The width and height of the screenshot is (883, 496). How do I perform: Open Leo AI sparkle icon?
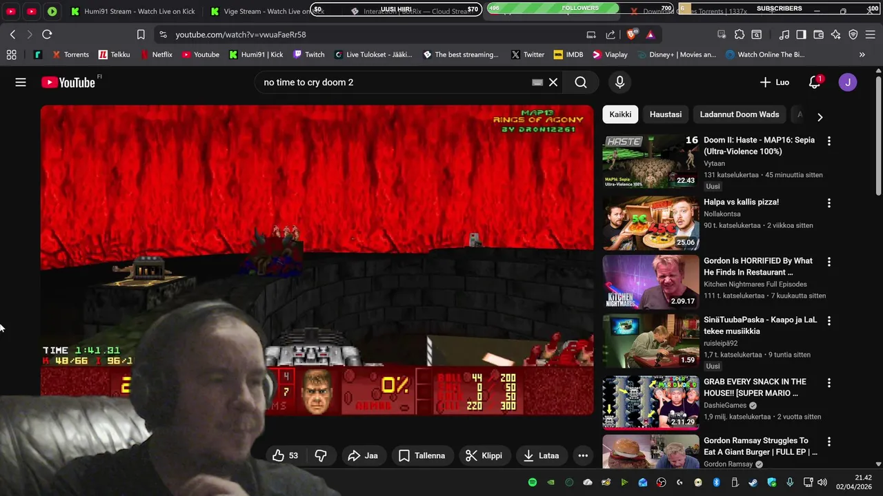tap(836, 34)
